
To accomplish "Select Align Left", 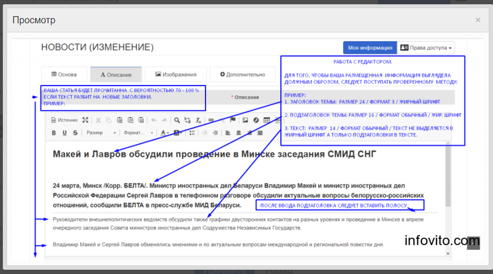I will click(228, 133).
